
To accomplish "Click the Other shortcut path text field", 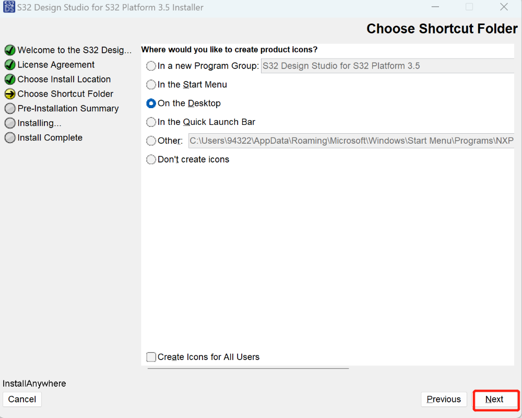I will click(x=350, y=141).
